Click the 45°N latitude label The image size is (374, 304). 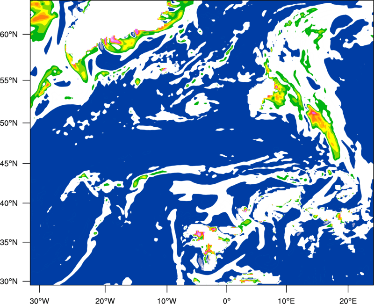pos(9,164)
